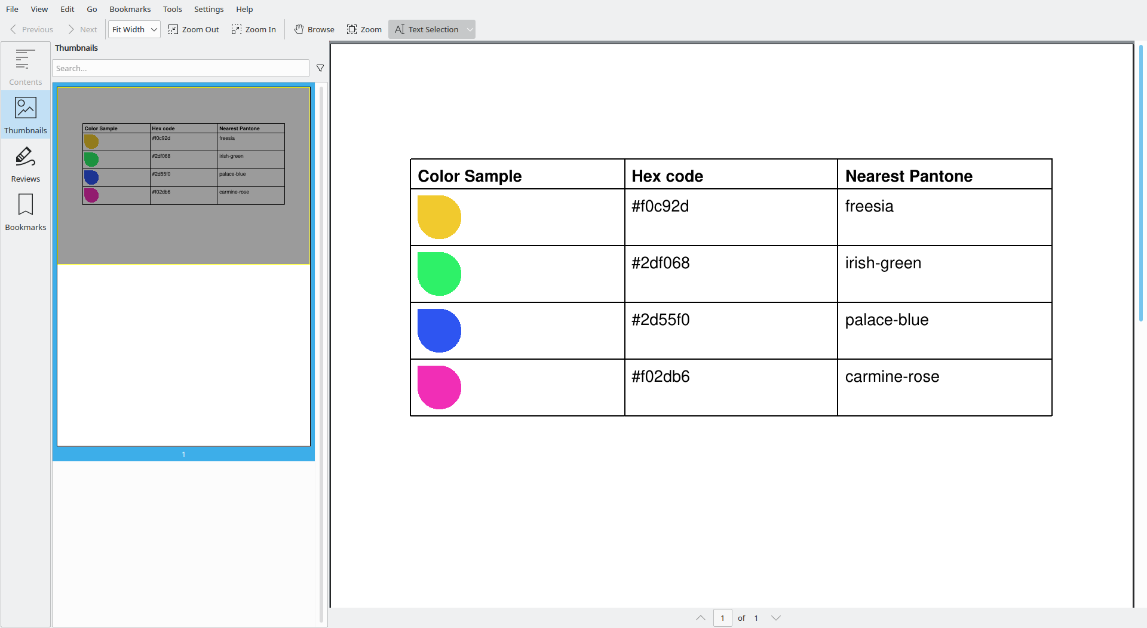Image resolution: width=1147 pixels, height=628 pixels.
Task: Click the Zoom Out toolbar button
Action: (194, 29)
